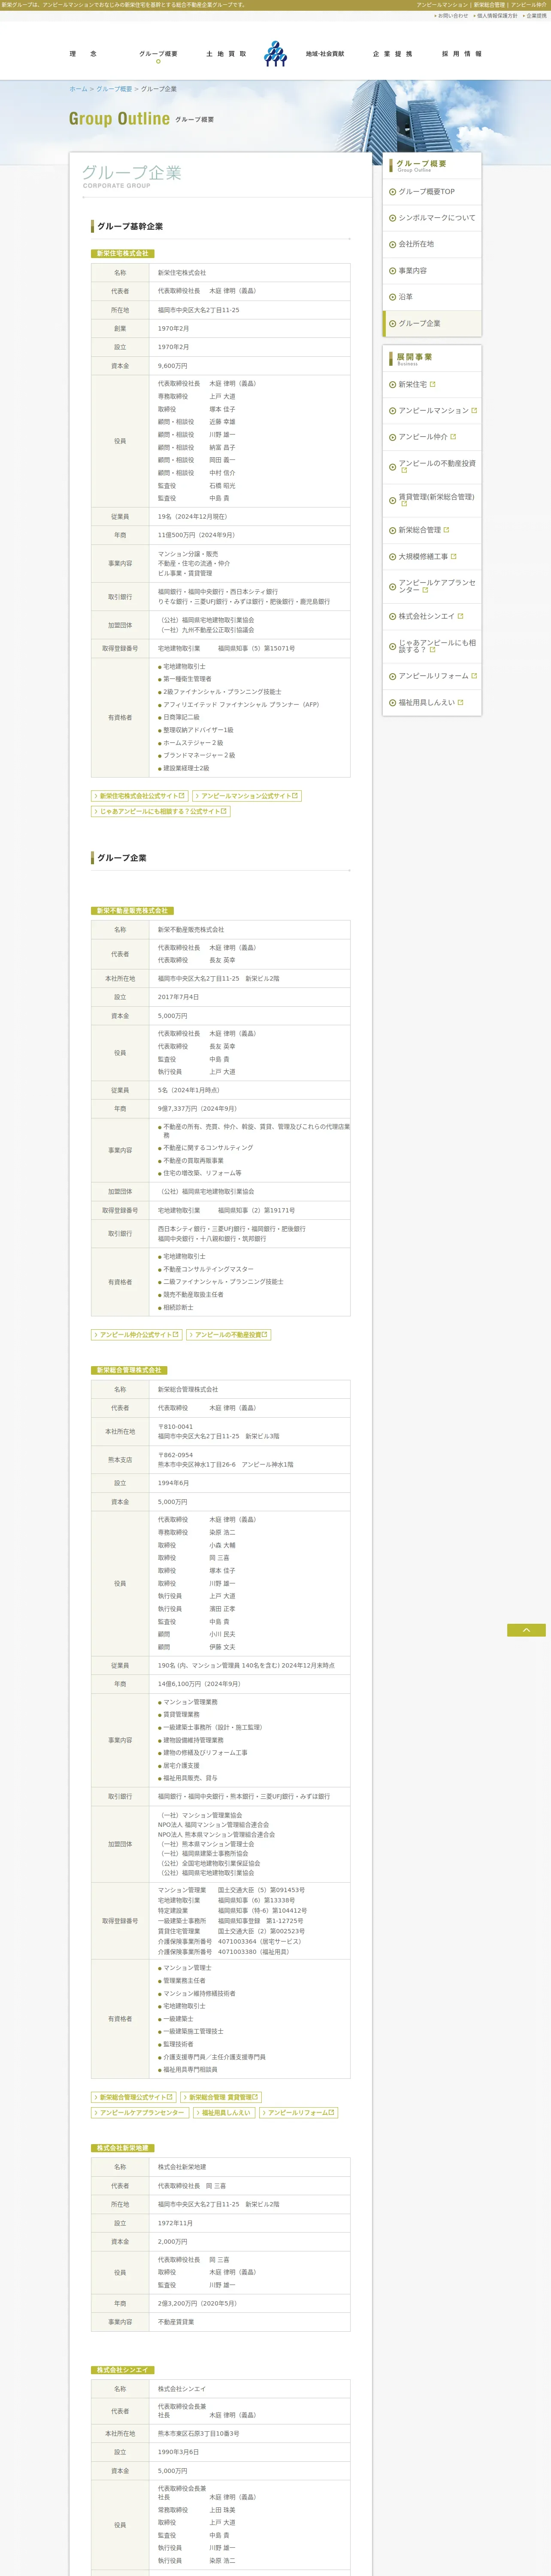Click the 株式会社新栄地建 section label
551x2576 pixels.
pos(123,2148)
